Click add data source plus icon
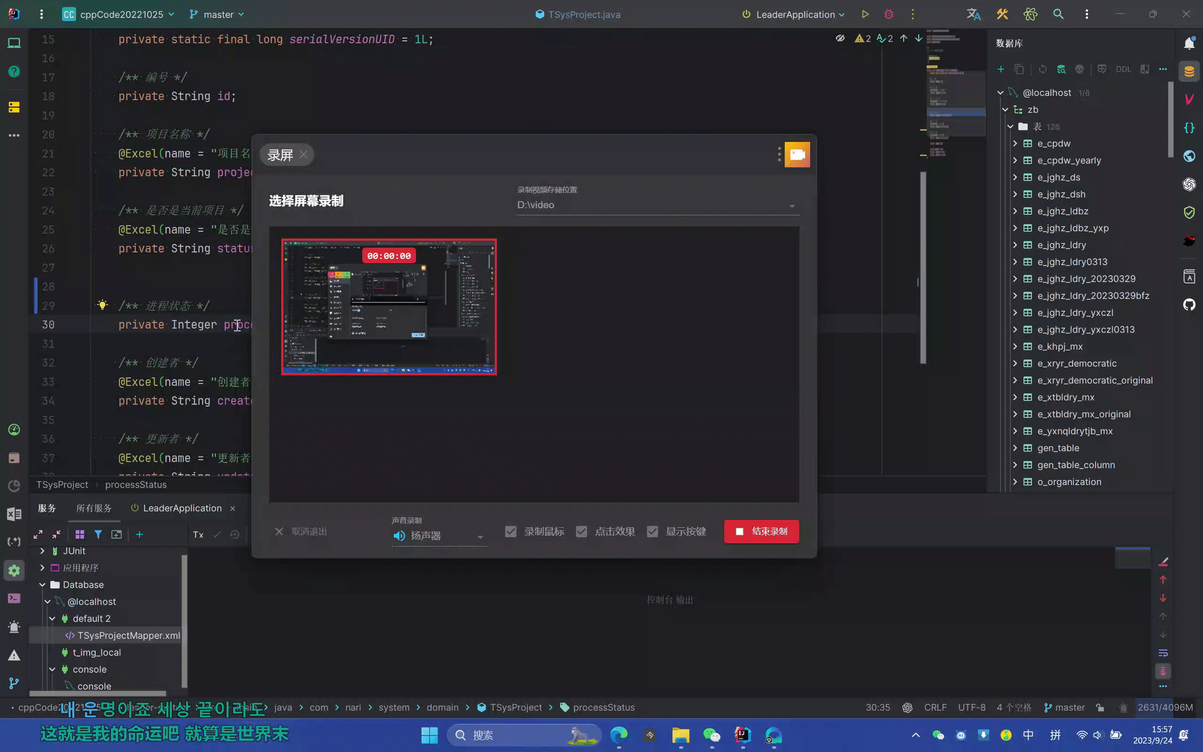This screenshot has height=752, width=1203. click(1000, 70)
